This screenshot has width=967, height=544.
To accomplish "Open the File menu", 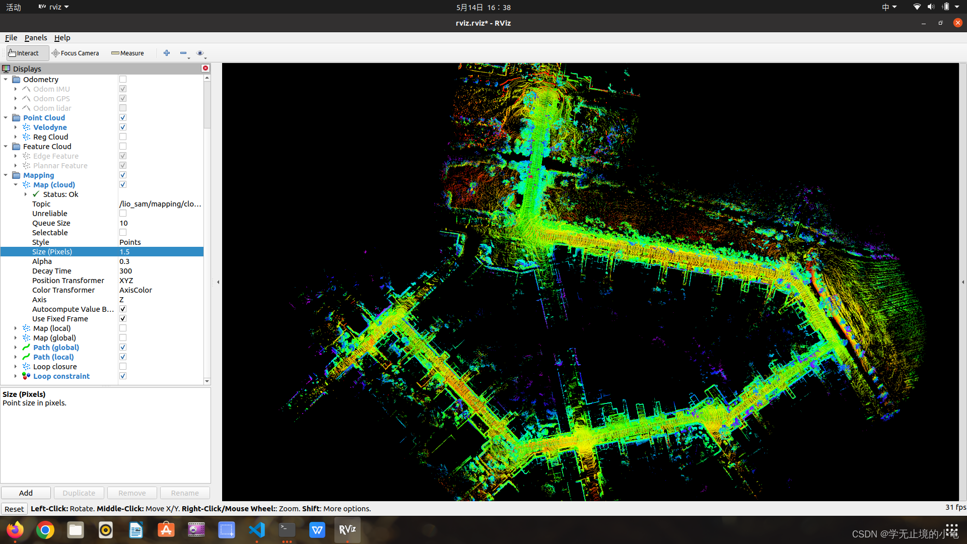I will click(11, 38).
